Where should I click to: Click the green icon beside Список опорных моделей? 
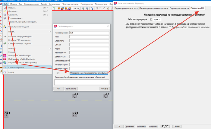[5, 43]
